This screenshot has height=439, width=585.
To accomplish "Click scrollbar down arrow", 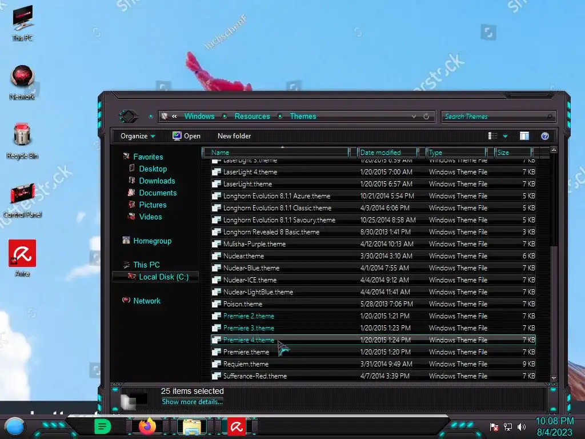I will pyautogui.click(x=554, y=378).
